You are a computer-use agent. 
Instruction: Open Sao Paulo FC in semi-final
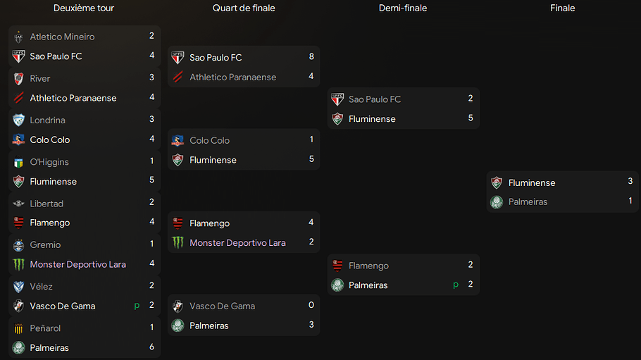[x=375, y=99]
